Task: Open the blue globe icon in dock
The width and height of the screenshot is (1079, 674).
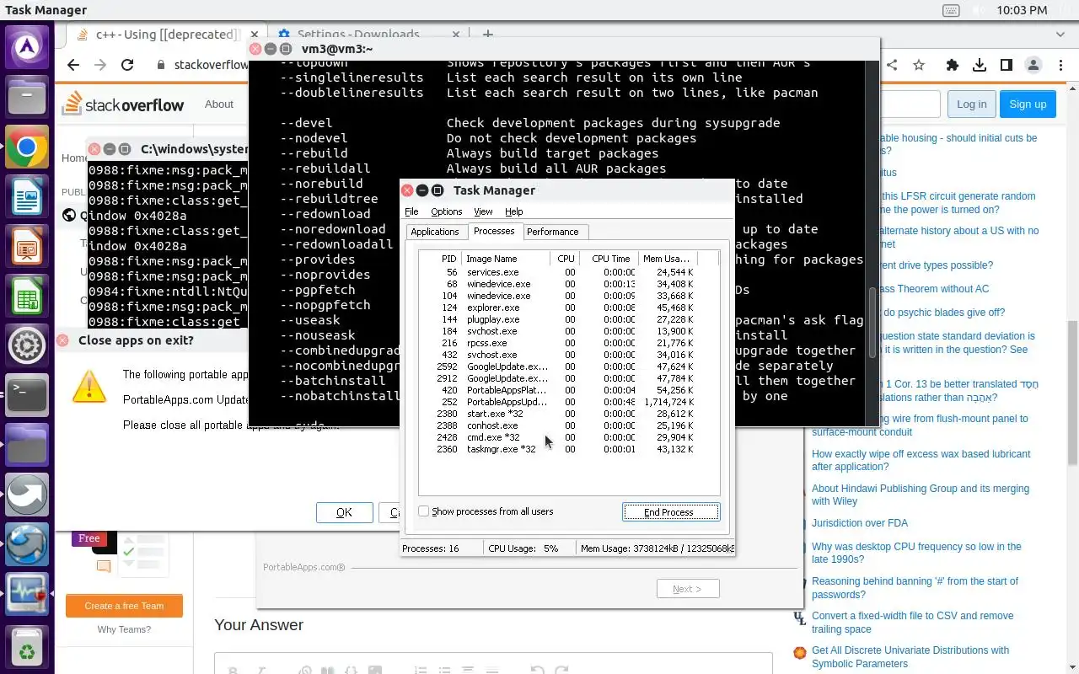Action: tap(27, 544)
